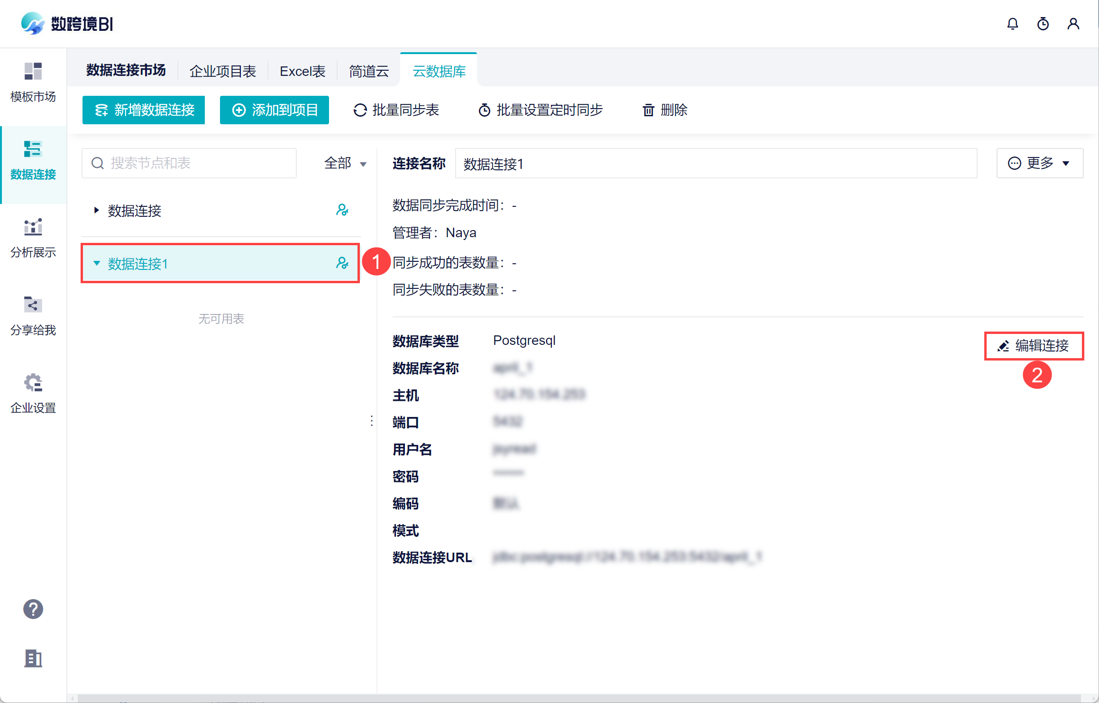Image resolution: width=1099 pixels, height=703 pixels.
Task: Open the user profile icon
Action: [1073, 24]
